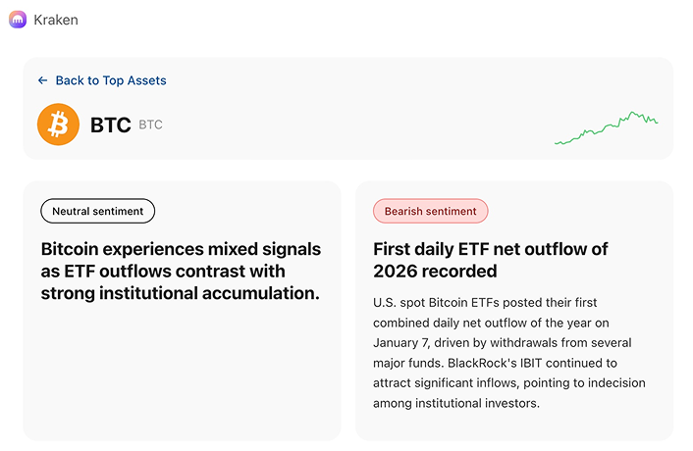Screen dimensions: 693x451
Task: Click the orange Bitcoin coin icon
Action: [x=58, y=125]
